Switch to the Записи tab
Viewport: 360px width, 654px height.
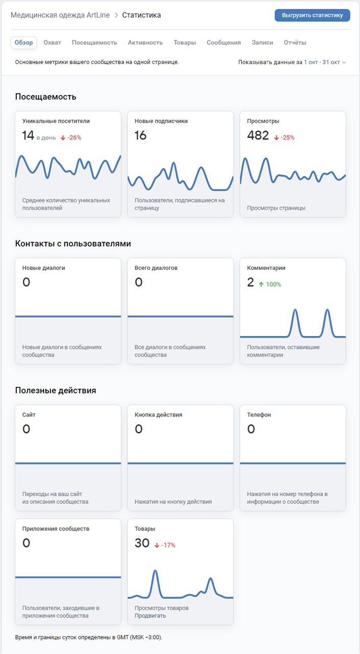262,43
